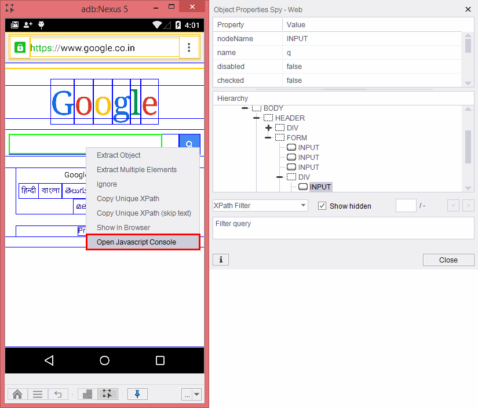
Task: Select Copy Unique XPath menu entry
Action: click(127, 199)
